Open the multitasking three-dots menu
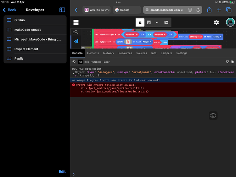This screenshot has width=236, height=177. 118,2
